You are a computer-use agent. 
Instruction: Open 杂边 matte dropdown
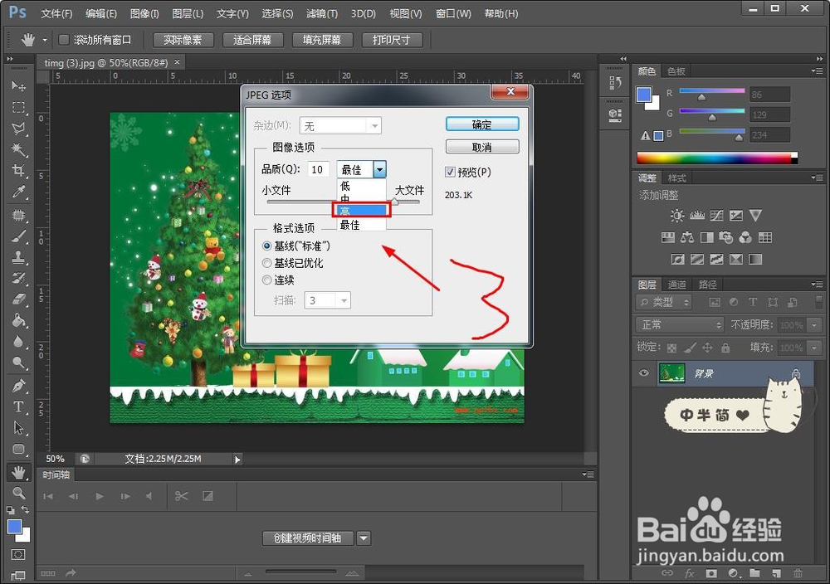[x=340, y=126]
